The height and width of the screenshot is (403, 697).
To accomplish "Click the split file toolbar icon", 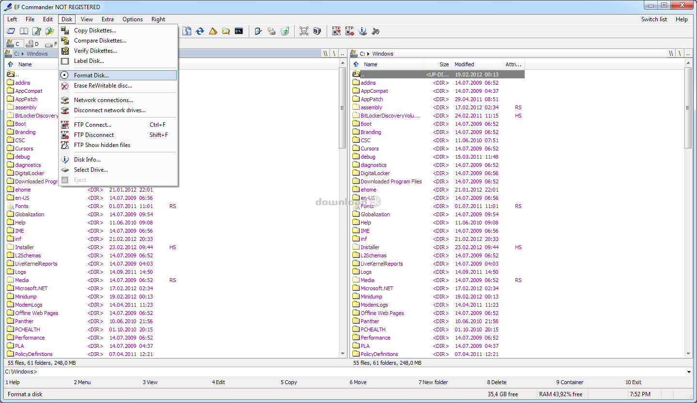I will (x=187, y=31).
